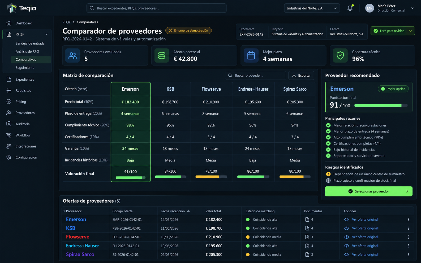Click the Teqia logo icon
This screenshot has height=263, width=421.
pyautogui.click(x=12, y=8)
